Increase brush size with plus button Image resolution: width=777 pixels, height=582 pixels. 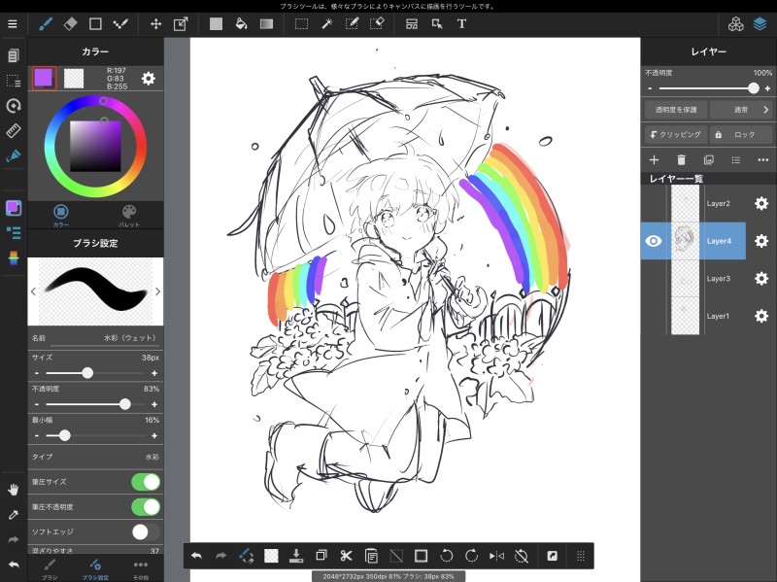(154, 373)
